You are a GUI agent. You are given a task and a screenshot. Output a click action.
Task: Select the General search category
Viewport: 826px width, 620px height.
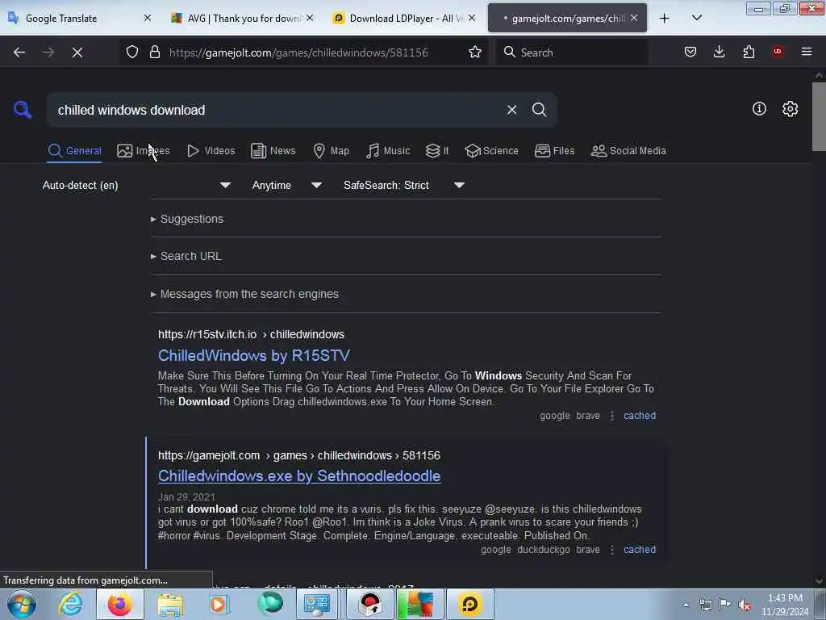(74, 151)
